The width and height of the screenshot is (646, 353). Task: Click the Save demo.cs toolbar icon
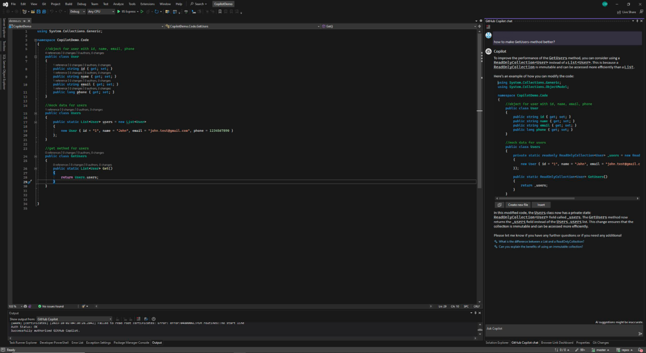38,12
